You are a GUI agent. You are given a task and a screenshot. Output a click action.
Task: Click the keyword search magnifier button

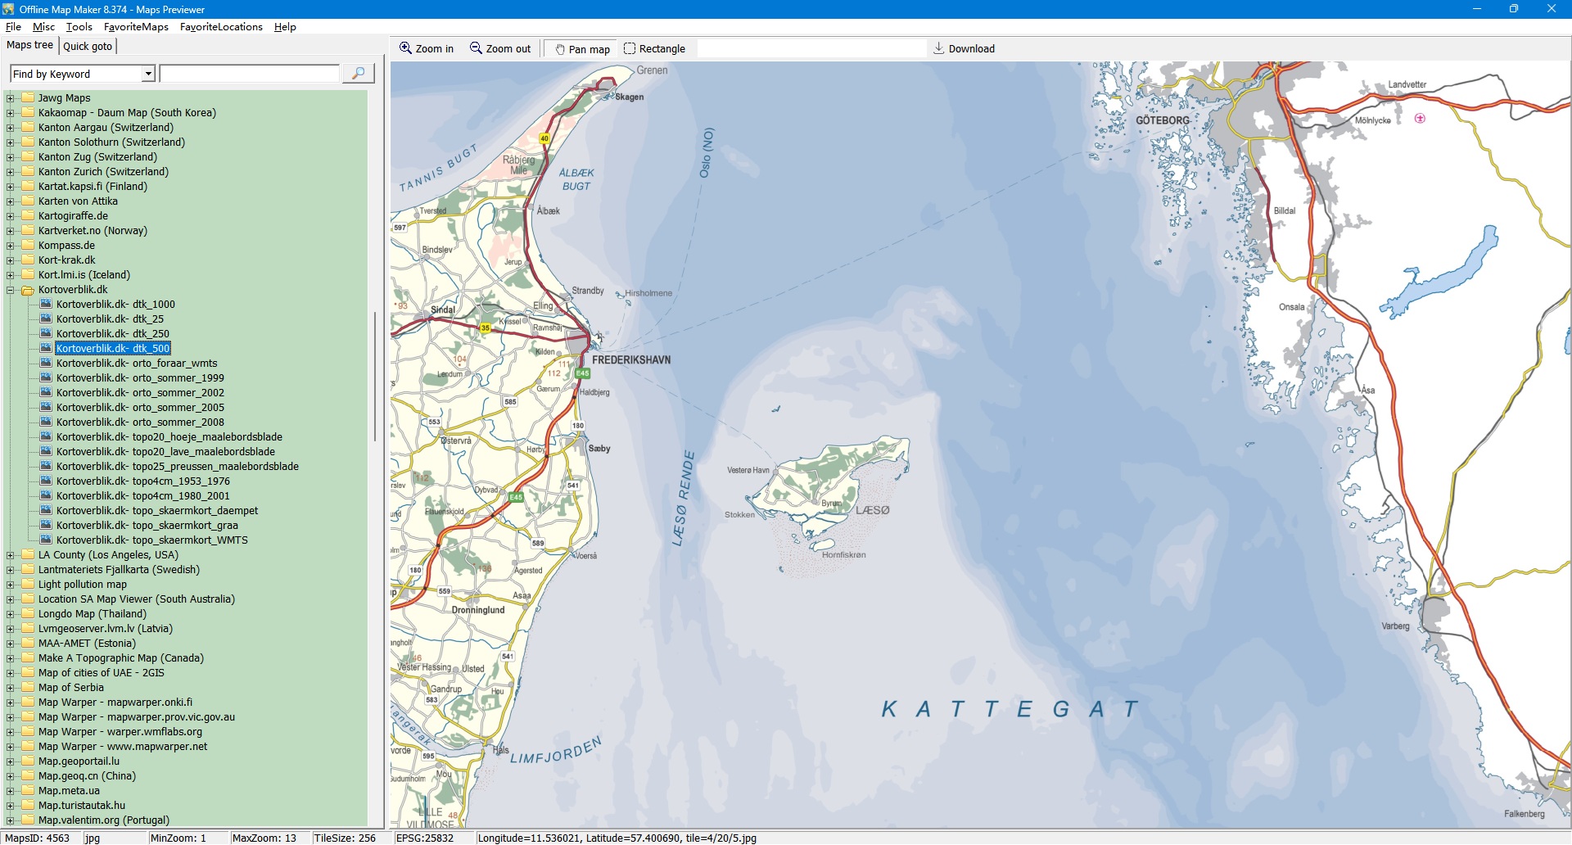coord(358,74)
